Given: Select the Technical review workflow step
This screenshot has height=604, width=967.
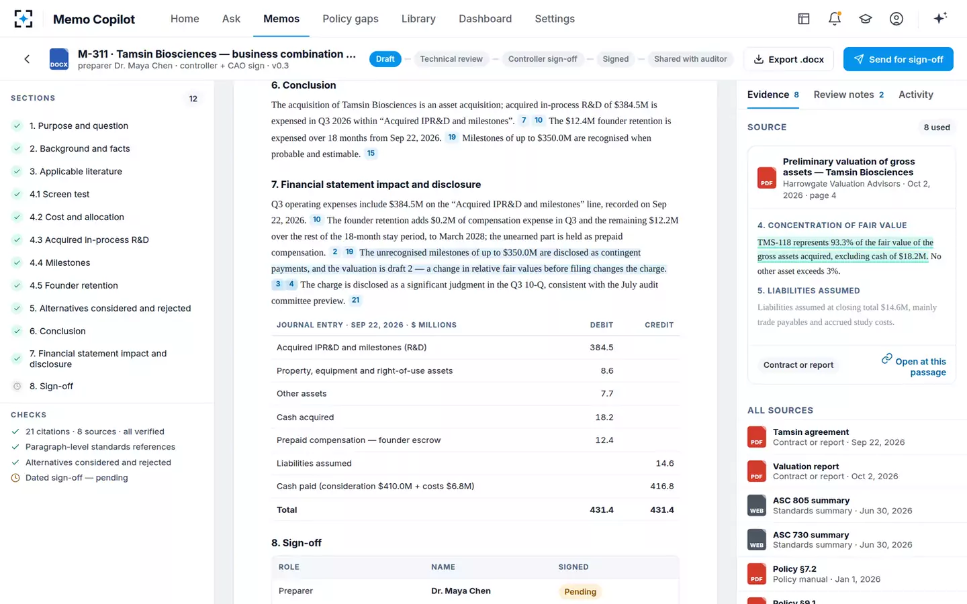Looking at the screenshot, I should (x=451, y=59).
